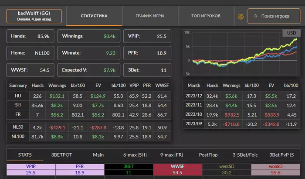
Task: Click the HU row label
Action: [18, 96]
